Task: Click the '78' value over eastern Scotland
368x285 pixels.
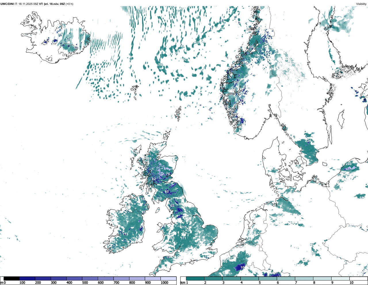Action: [x=168, y=174]
